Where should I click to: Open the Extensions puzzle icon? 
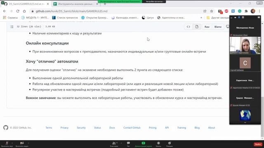(246, 11)
